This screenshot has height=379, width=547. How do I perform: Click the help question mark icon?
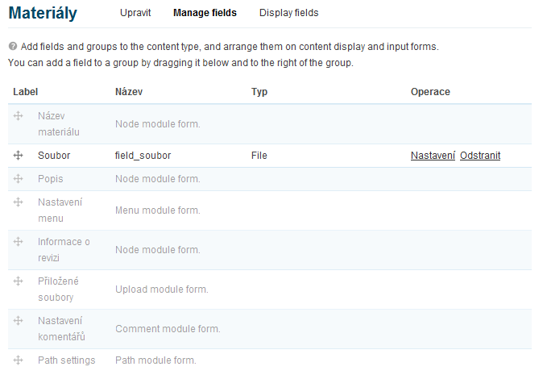[x=12, y=48]
